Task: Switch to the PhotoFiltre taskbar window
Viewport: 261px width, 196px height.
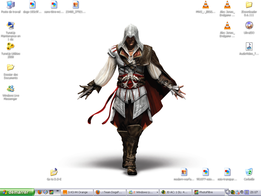Action: click(208, 192)
